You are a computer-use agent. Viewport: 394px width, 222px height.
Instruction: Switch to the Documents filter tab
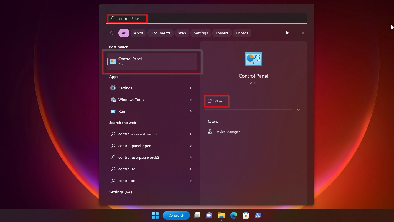coord(161,33)
